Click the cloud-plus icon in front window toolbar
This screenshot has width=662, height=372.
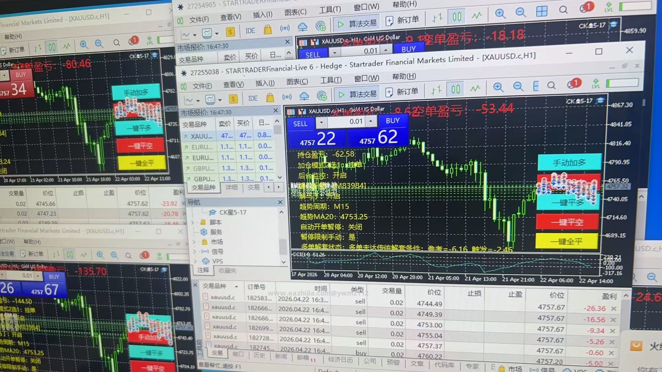tap(322, 96)
